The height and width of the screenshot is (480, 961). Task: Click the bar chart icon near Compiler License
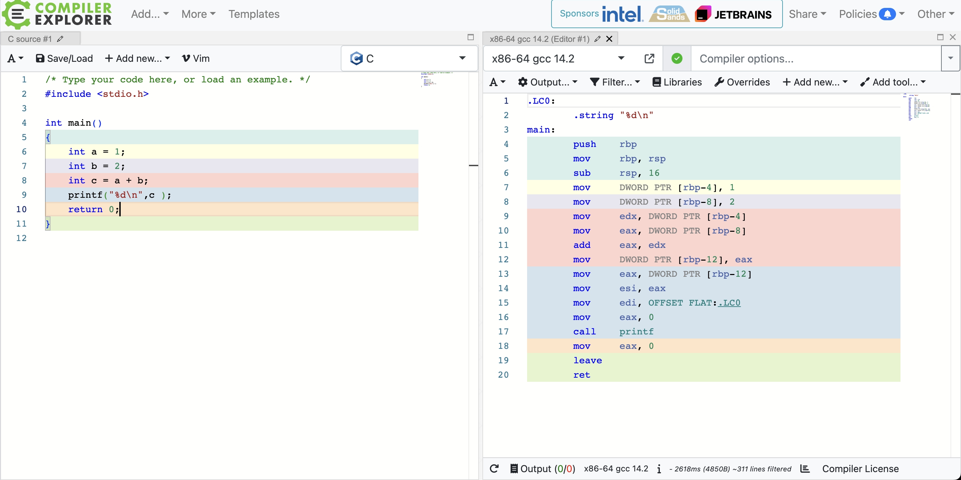805,468
